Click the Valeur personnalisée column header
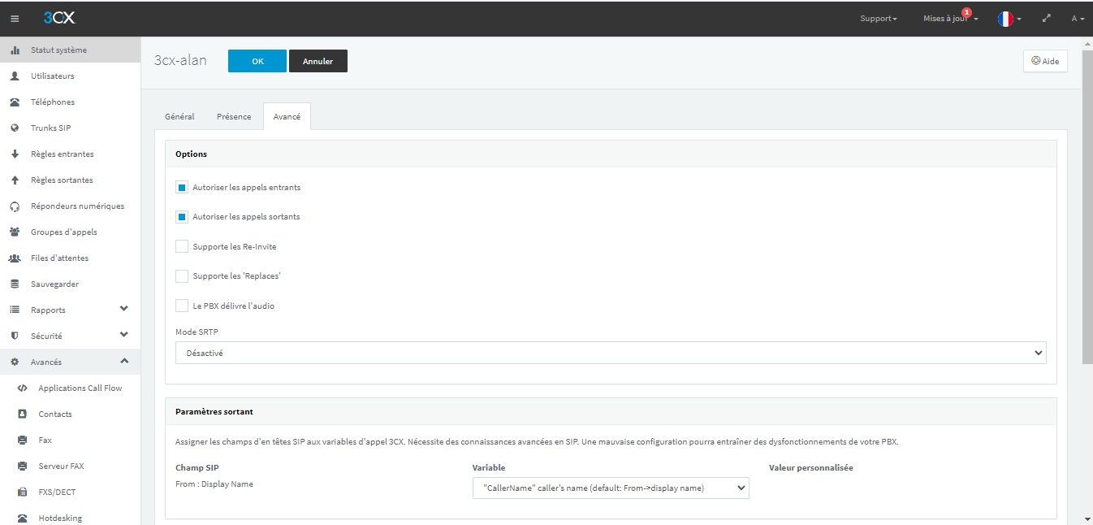Viewport: 1093px width, 525px height. tap(811, 468)
